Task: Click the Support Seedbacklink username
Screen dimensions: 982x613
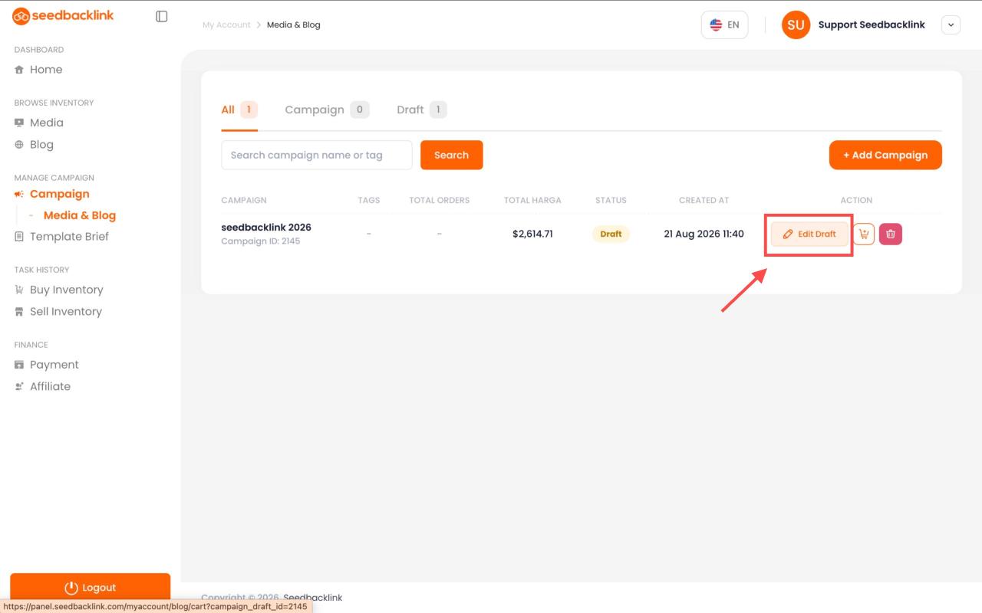Action: 872,25
